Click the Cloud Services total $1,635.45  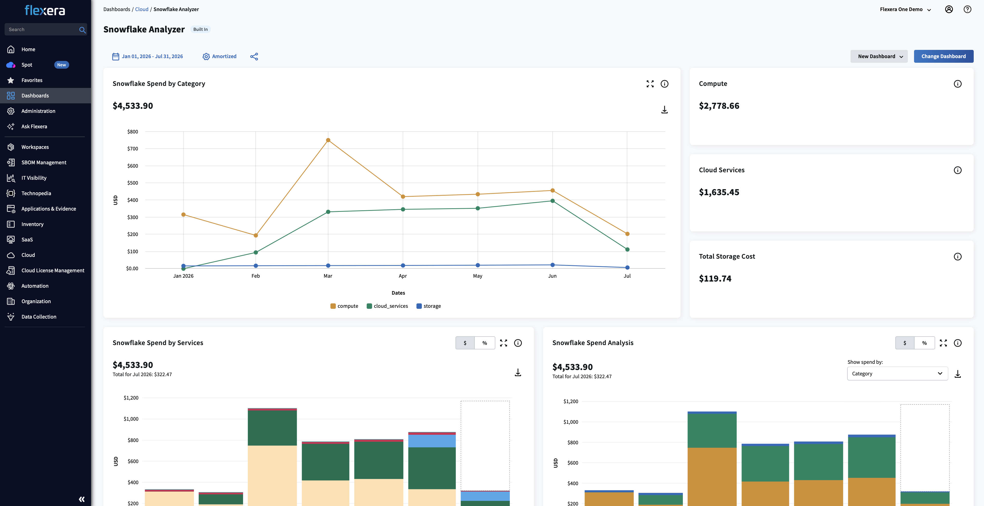point(719,192)
